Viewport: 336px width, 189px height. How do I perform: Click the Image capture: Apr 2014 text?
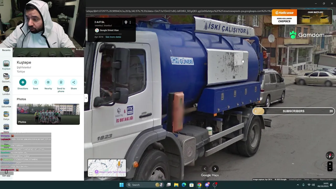pos(262,180)
